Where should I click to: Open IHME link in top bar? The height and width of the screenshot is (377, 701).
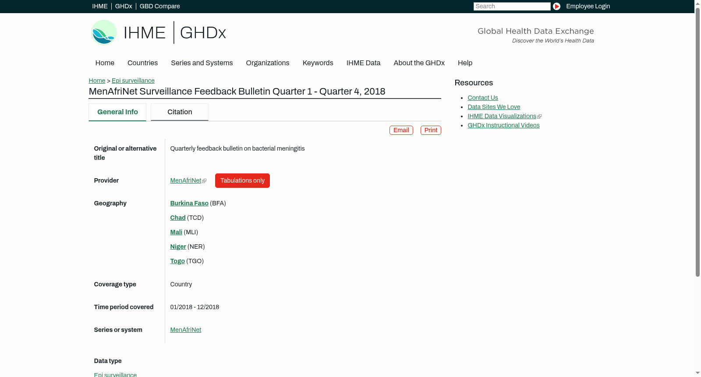(99, 6)
